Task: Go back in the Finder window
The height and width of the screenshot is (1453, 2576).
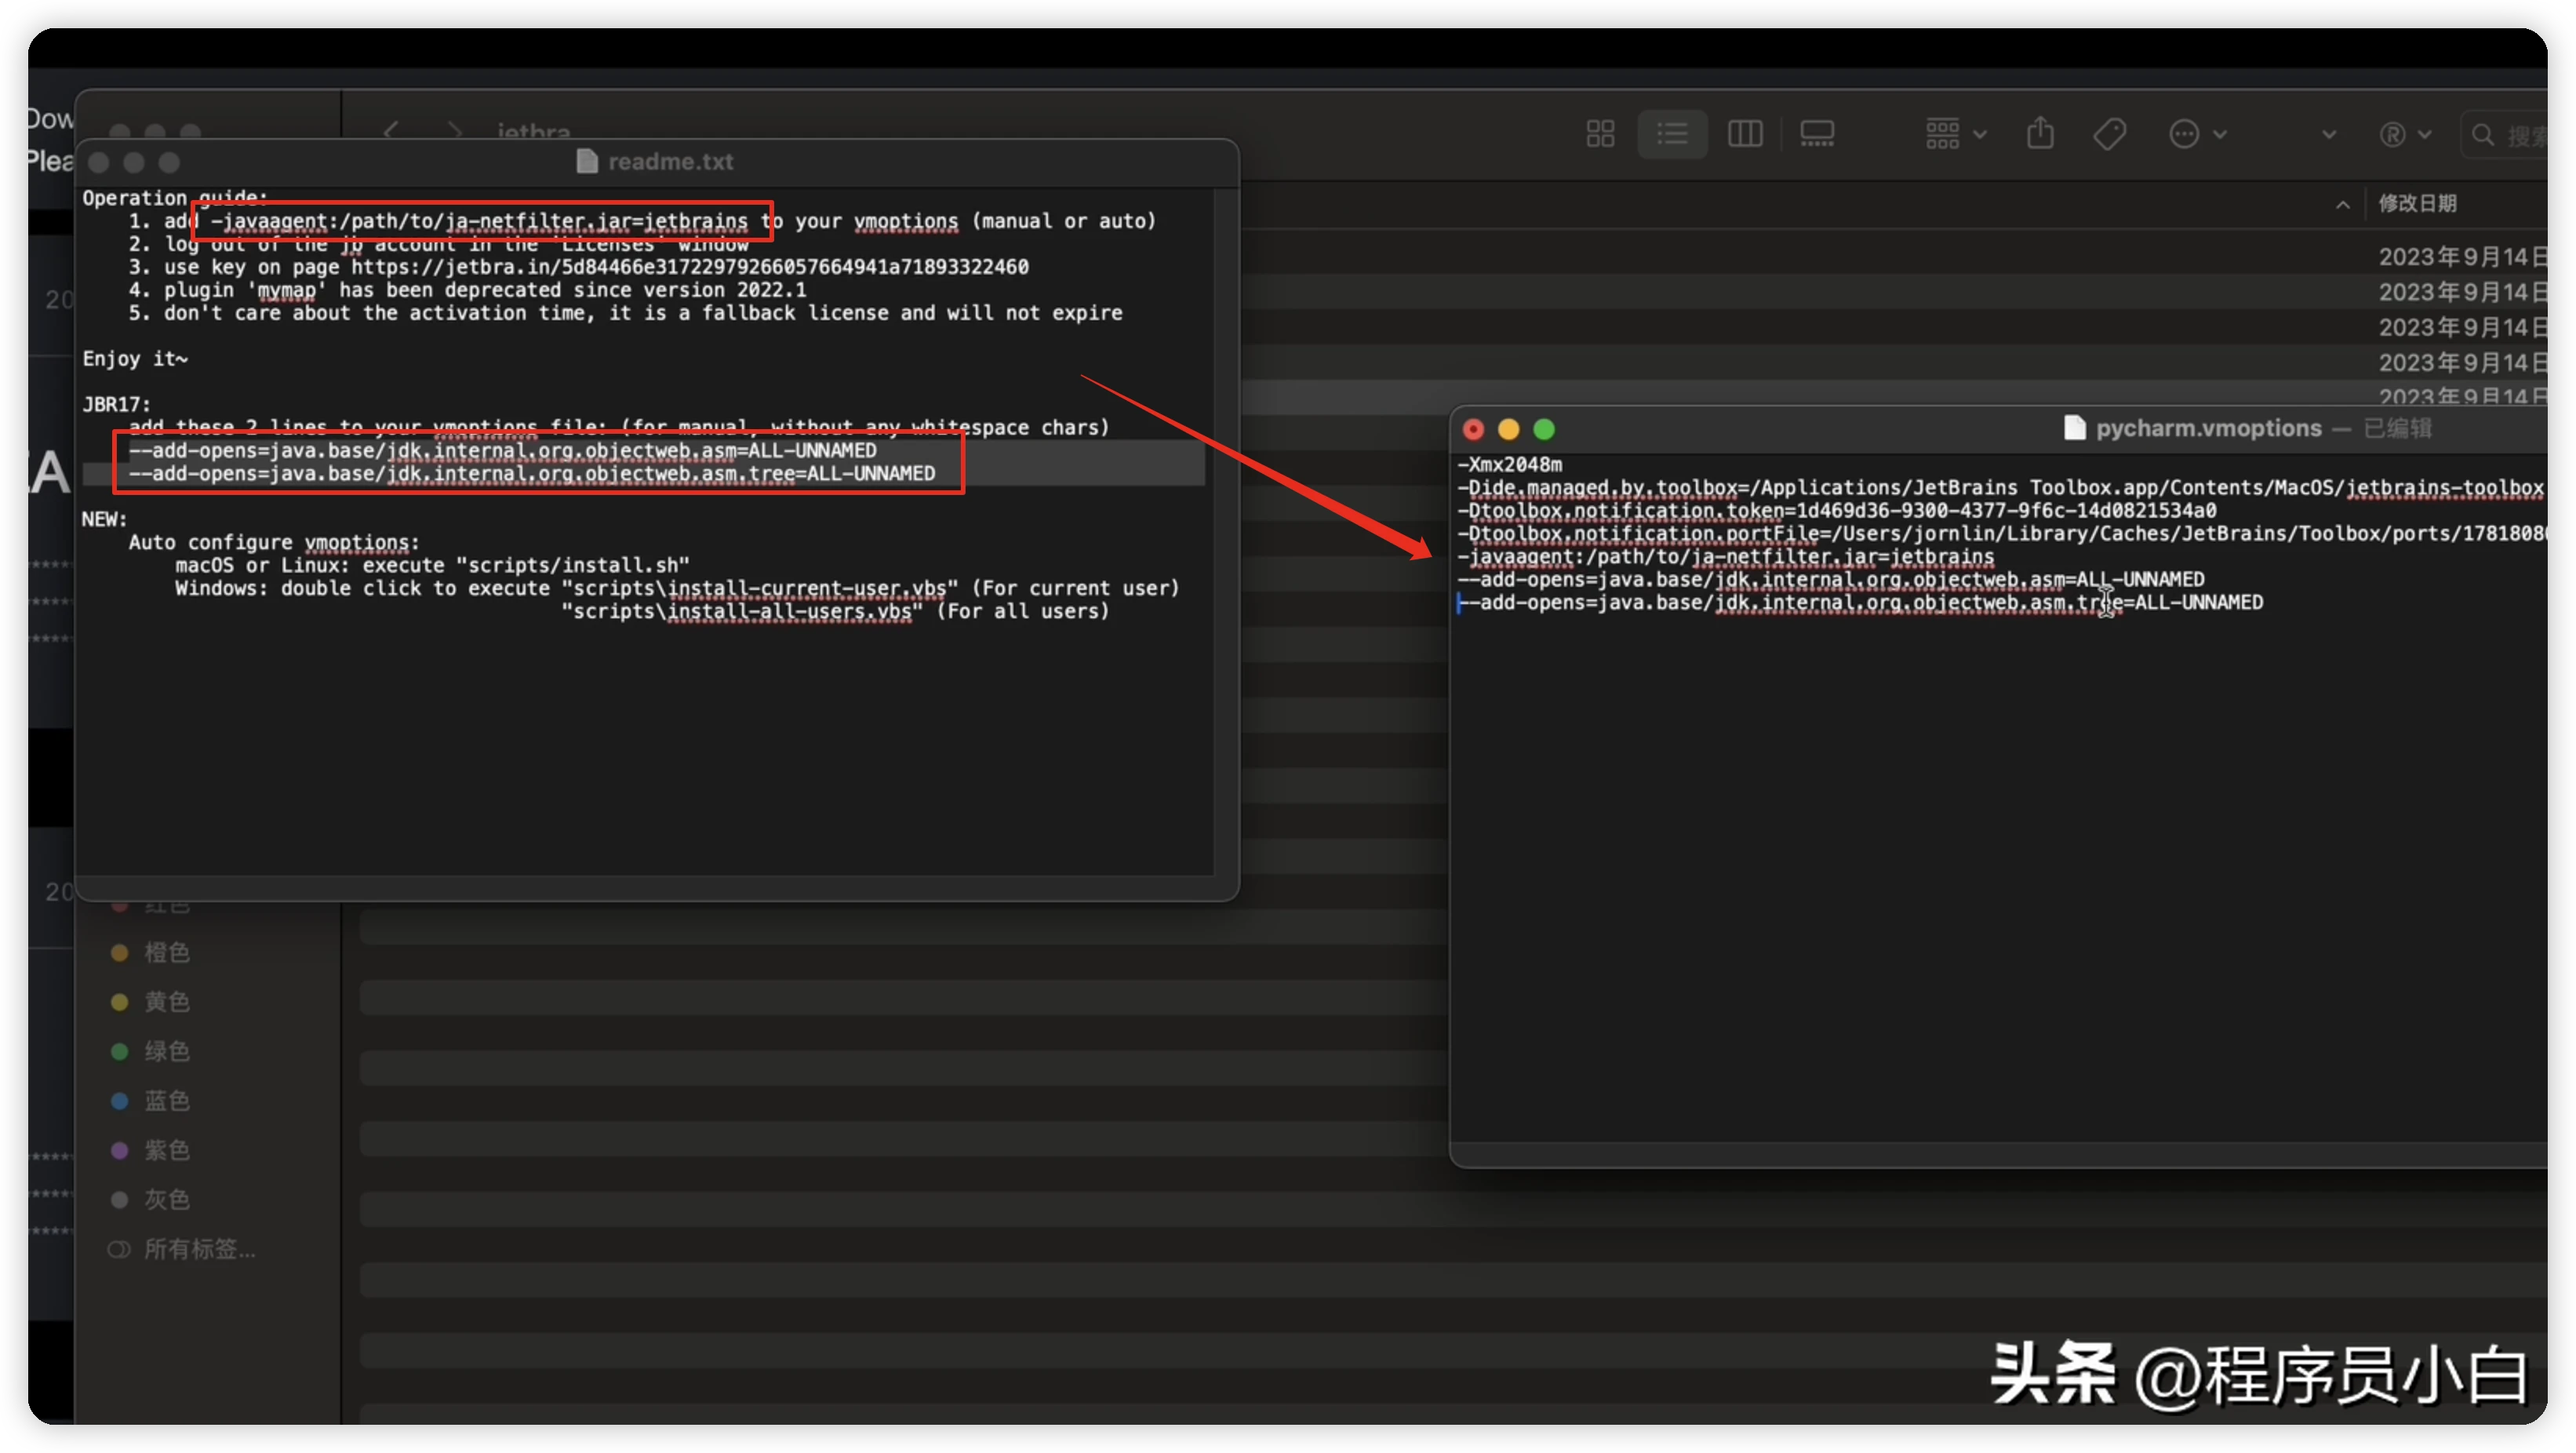Action: (391, 132)
